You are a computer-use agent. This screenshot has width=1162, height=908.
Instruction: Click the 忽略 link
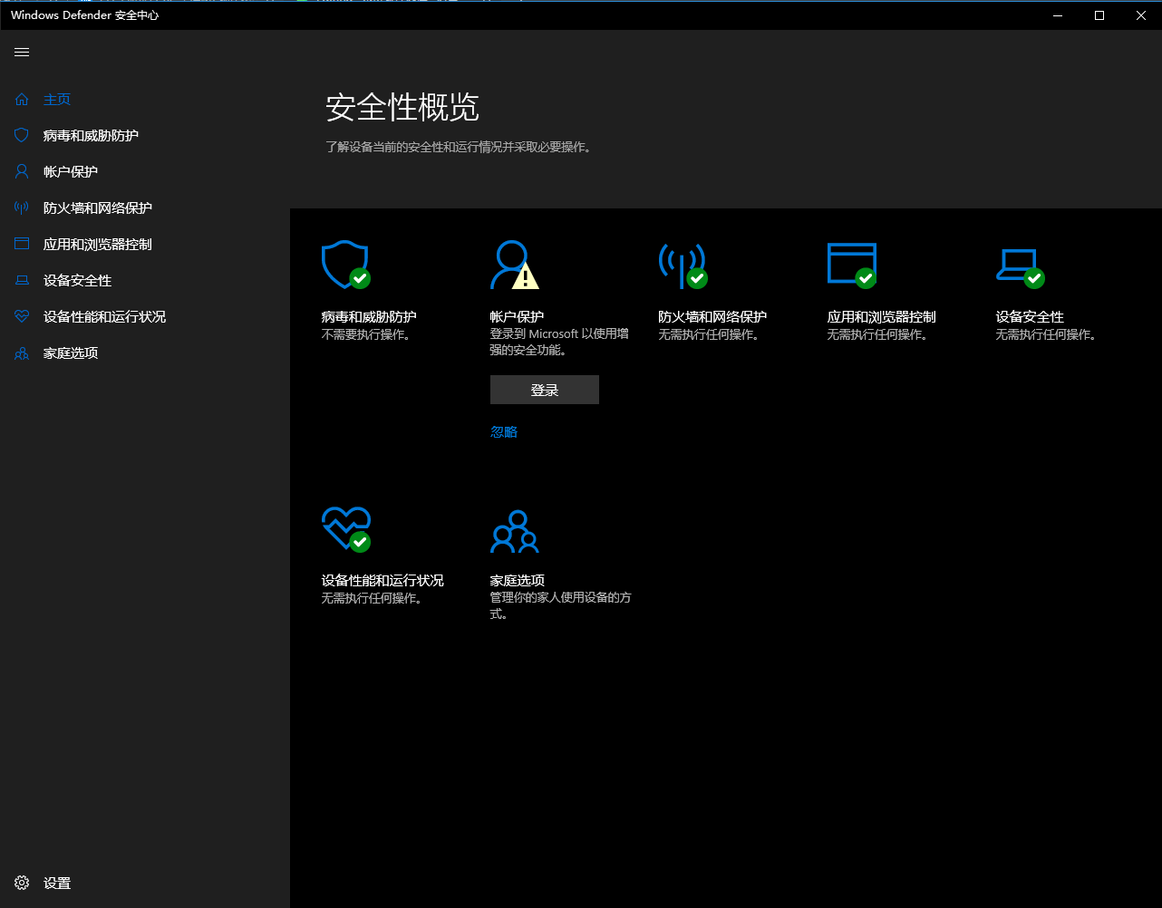pyautogui.click(x=504, y=432)
